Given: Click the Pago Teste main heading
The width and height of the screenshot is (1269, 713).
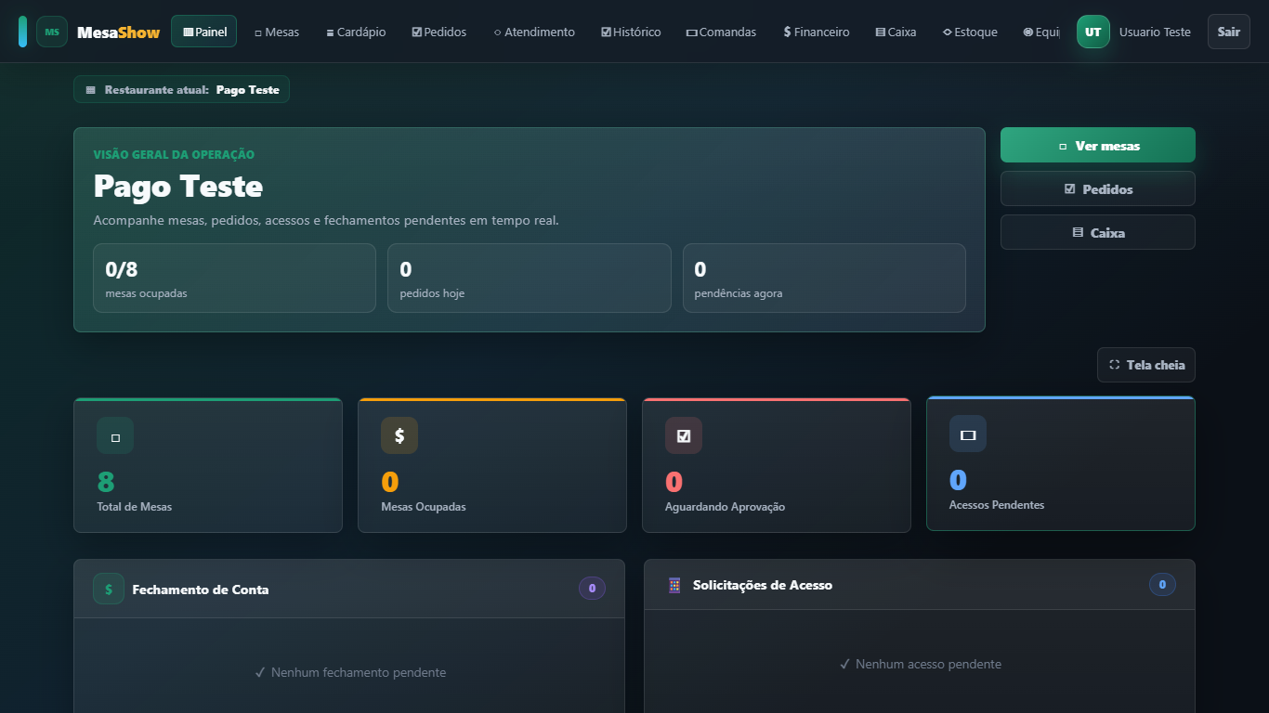Looking at the screenshot, I should click(x=178, y=187).
